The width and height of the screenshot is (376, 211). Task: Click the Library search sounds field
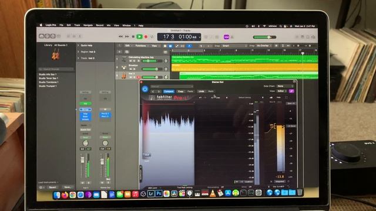(x=56, y=69)
